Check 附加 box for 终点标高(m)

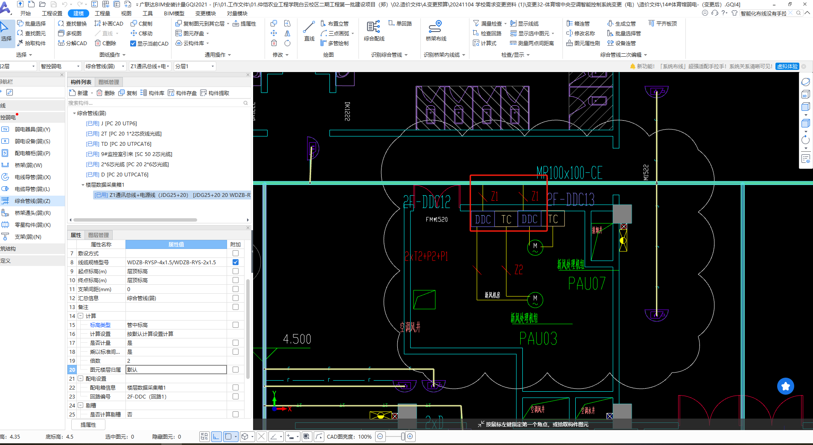tap(235, 280)
